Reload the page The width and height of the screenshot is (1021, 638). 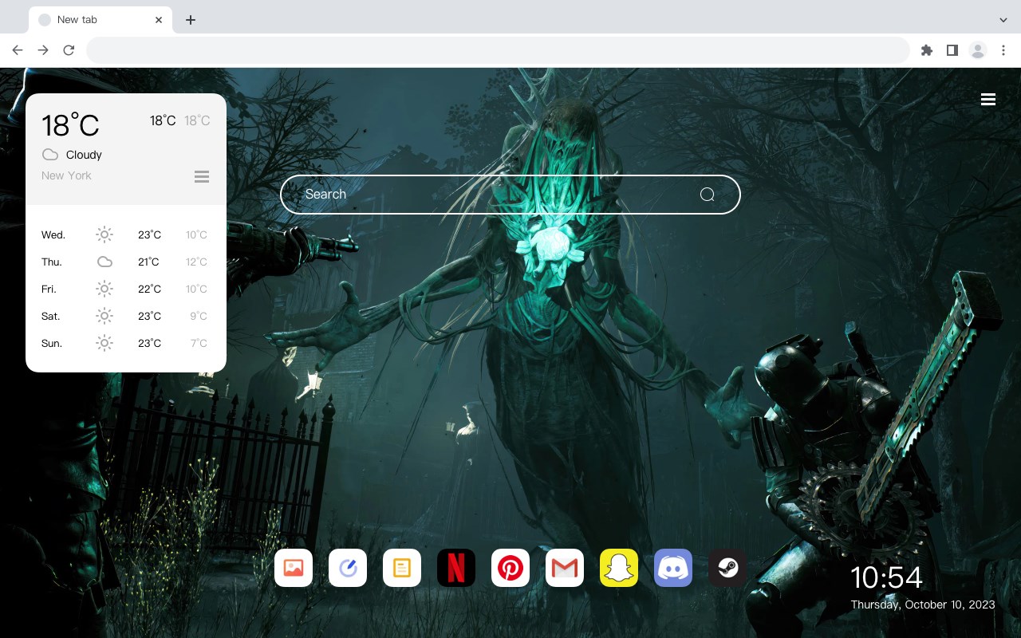pyautogui.click(x=69, y=49)
